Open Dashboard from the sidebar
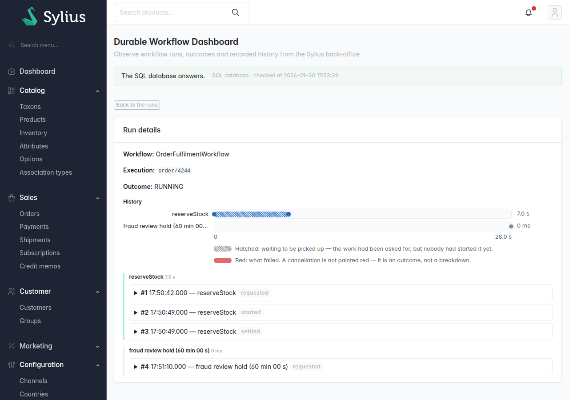The image size is (569, 400). (x=37, y=72)
